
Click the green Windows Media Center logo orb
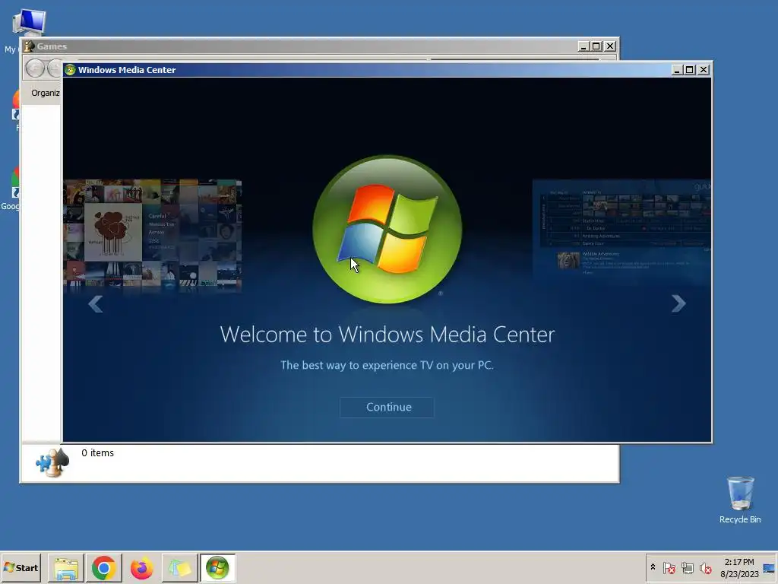pos(387,230)
